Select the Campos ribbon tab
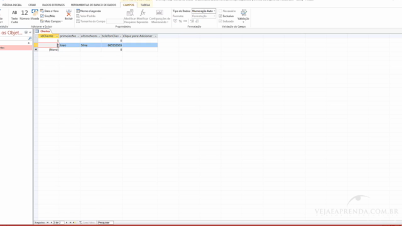The height and width of the screenshot is (226, 402). (128, 5)
